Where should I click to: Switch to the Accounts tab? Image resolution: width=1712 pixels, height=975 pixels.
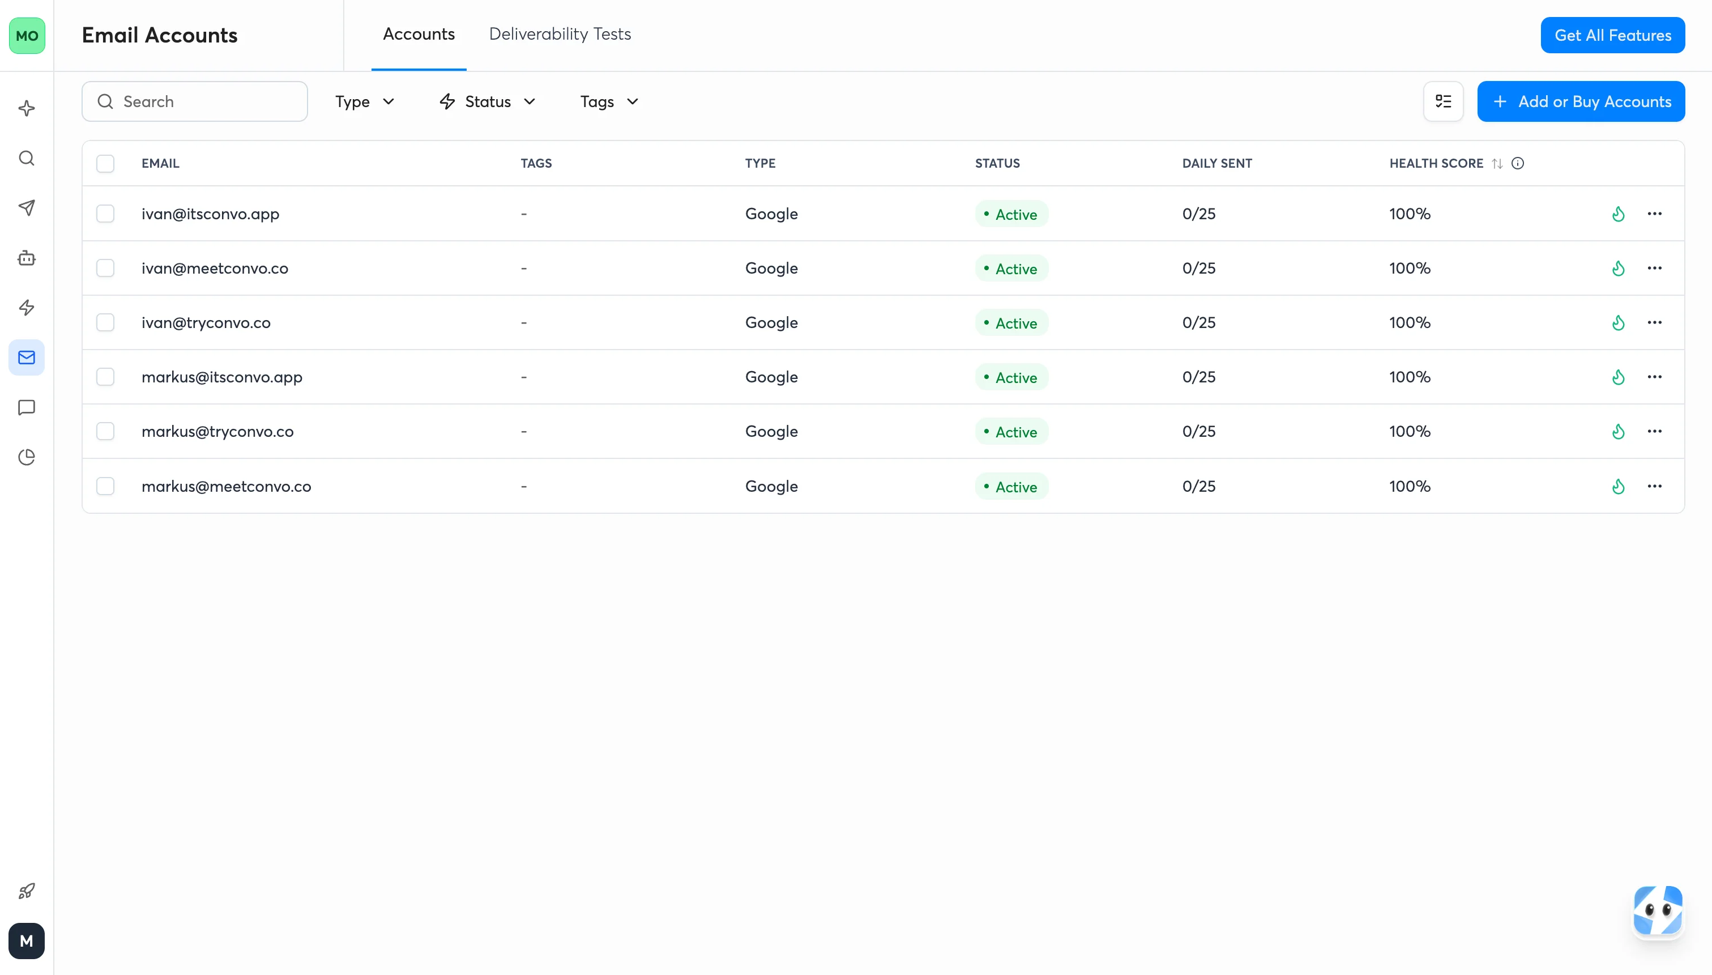pyautogui.click(x=419, y=34)
